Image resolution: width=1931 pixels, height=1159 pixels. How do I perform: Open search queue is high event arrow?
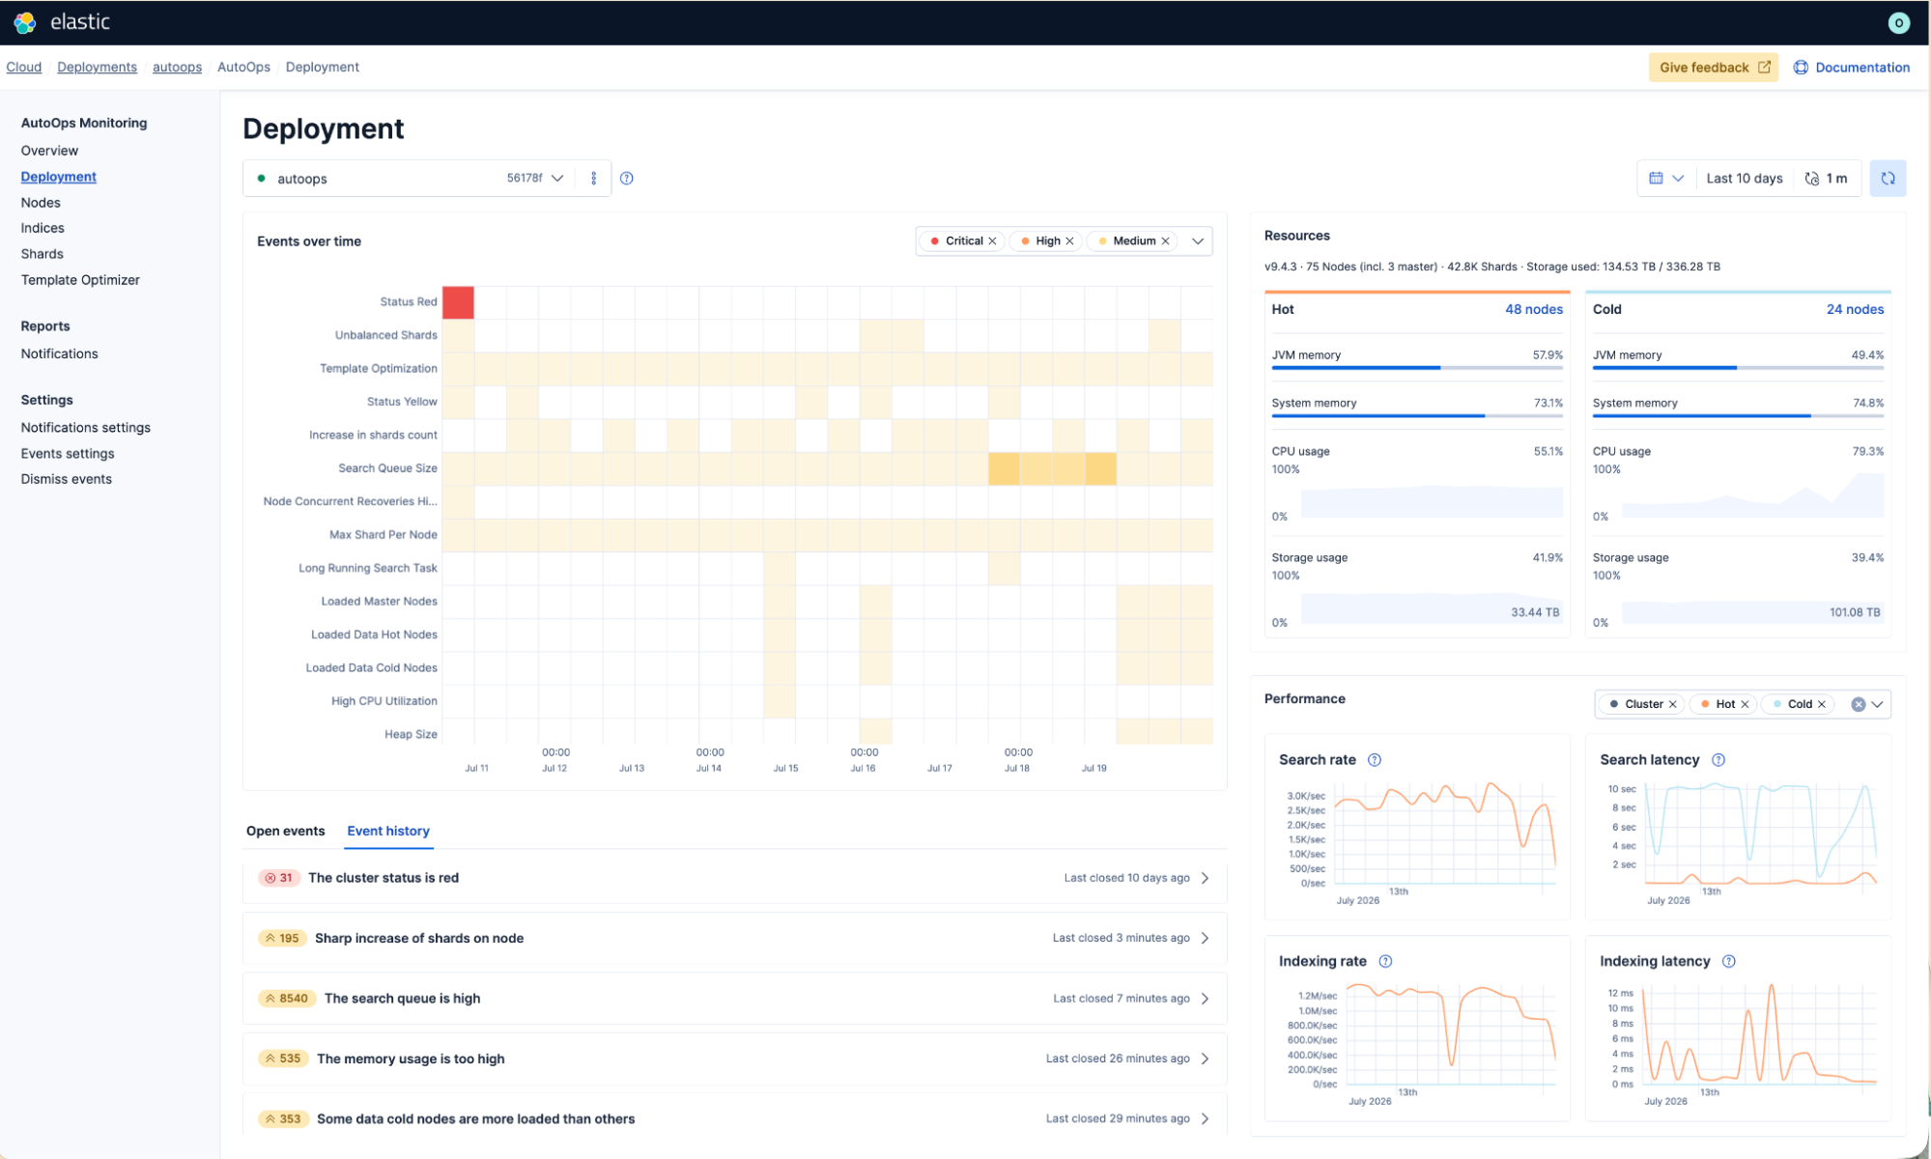(x=1205, y=999)
